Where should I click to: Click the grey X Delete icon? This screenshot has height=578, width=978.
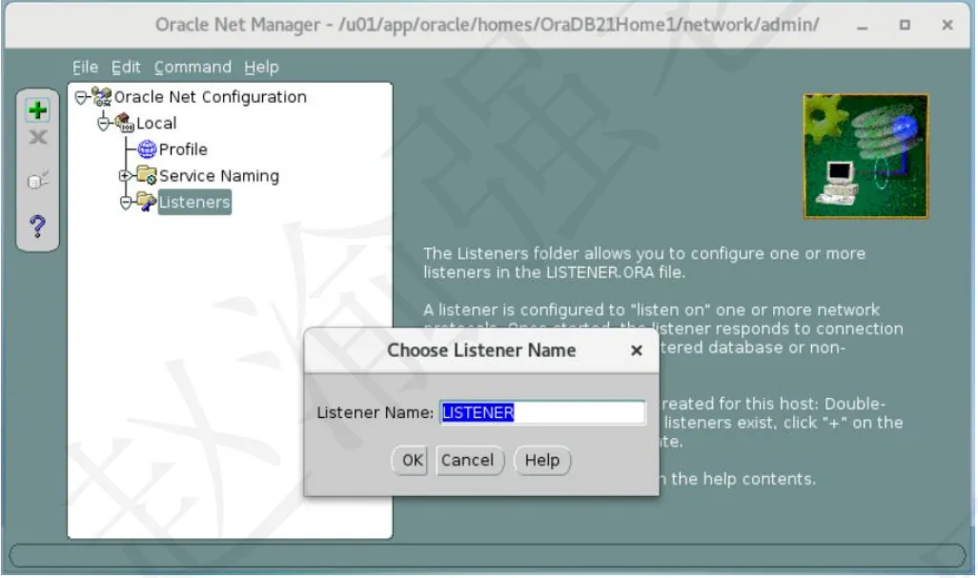click(x=38, y=138)
